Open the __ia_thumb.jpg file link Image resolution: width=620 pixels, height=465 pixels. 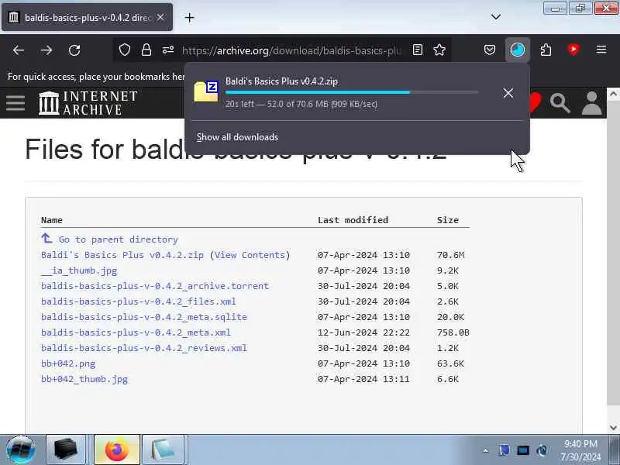(x=79, y=270)
